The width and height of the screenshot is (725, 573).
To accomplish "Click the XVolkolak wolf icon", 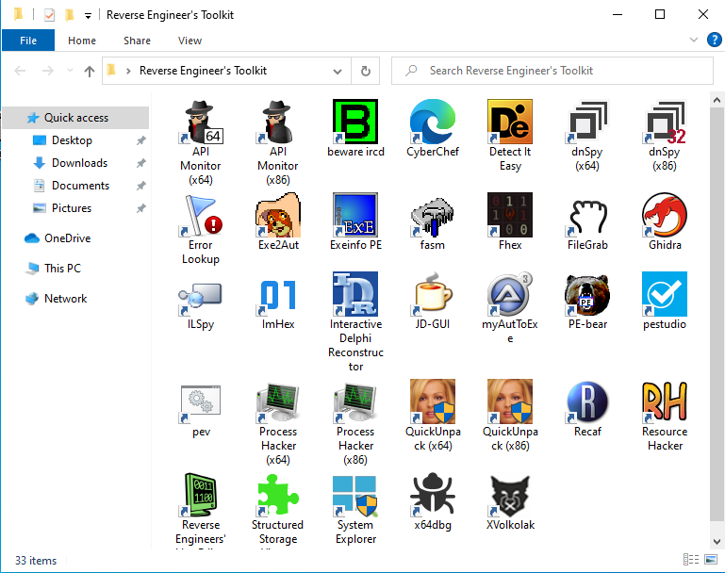I will pyautogui.click(x=509, y=495).
